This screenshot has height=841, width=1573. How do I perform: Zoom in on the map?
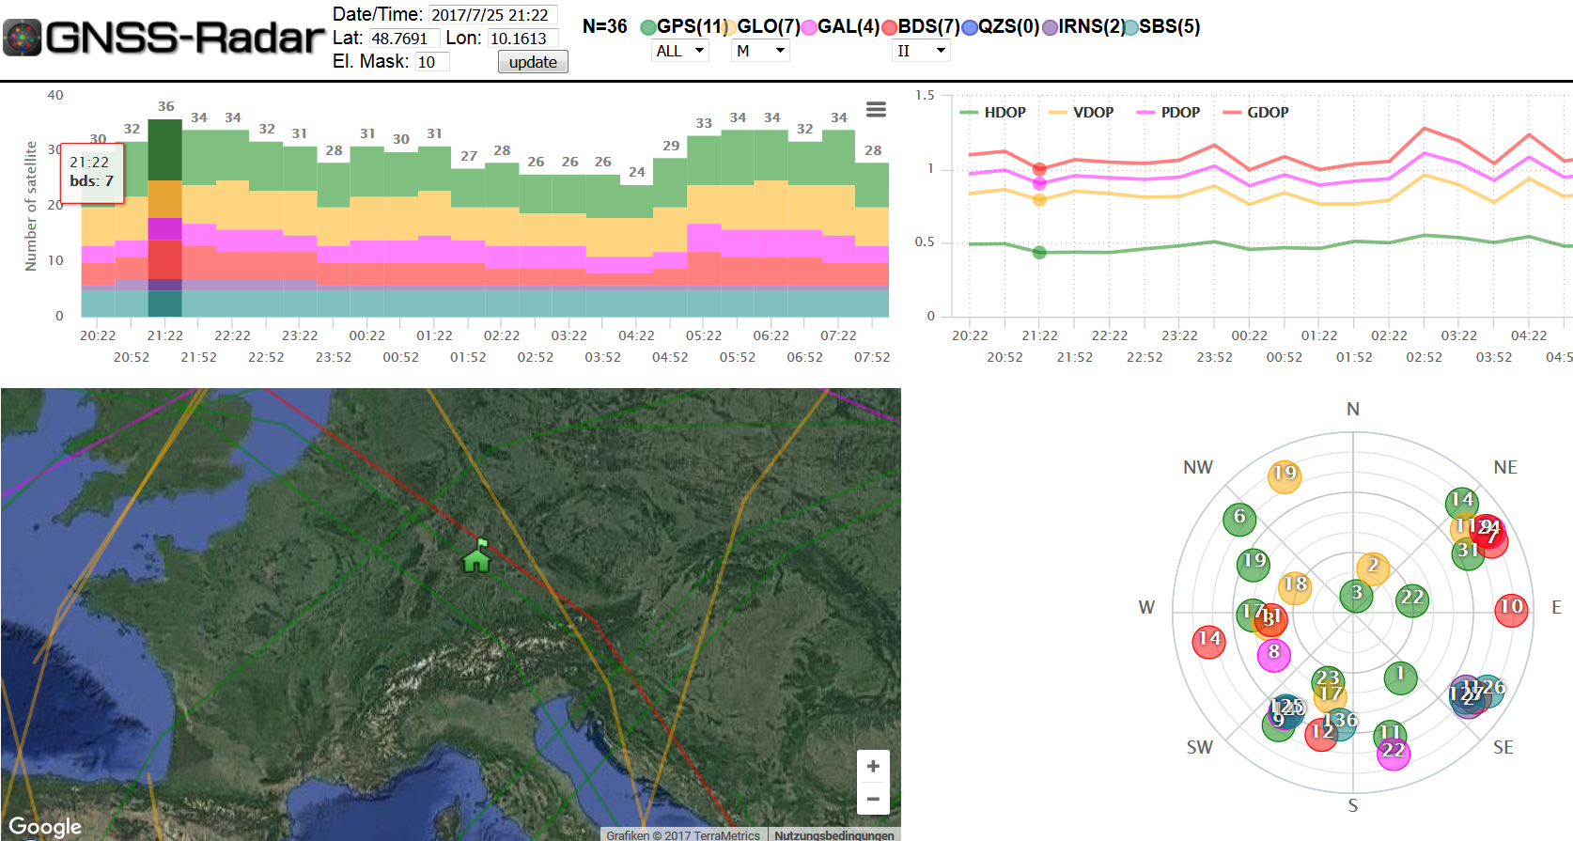pyautogui.click(x=873, y=766)
